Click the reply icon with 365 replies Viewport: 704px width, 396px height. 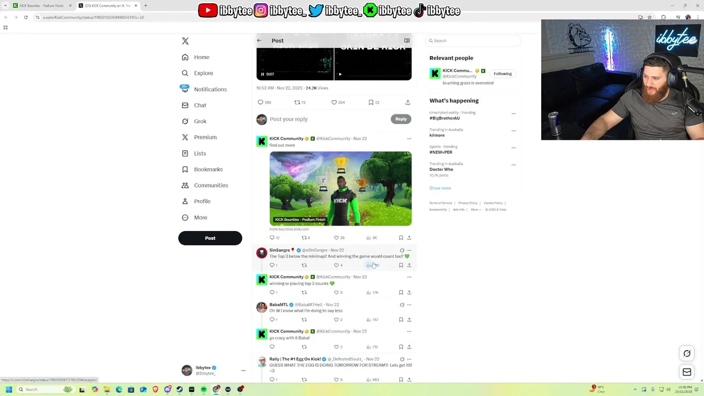261,102
